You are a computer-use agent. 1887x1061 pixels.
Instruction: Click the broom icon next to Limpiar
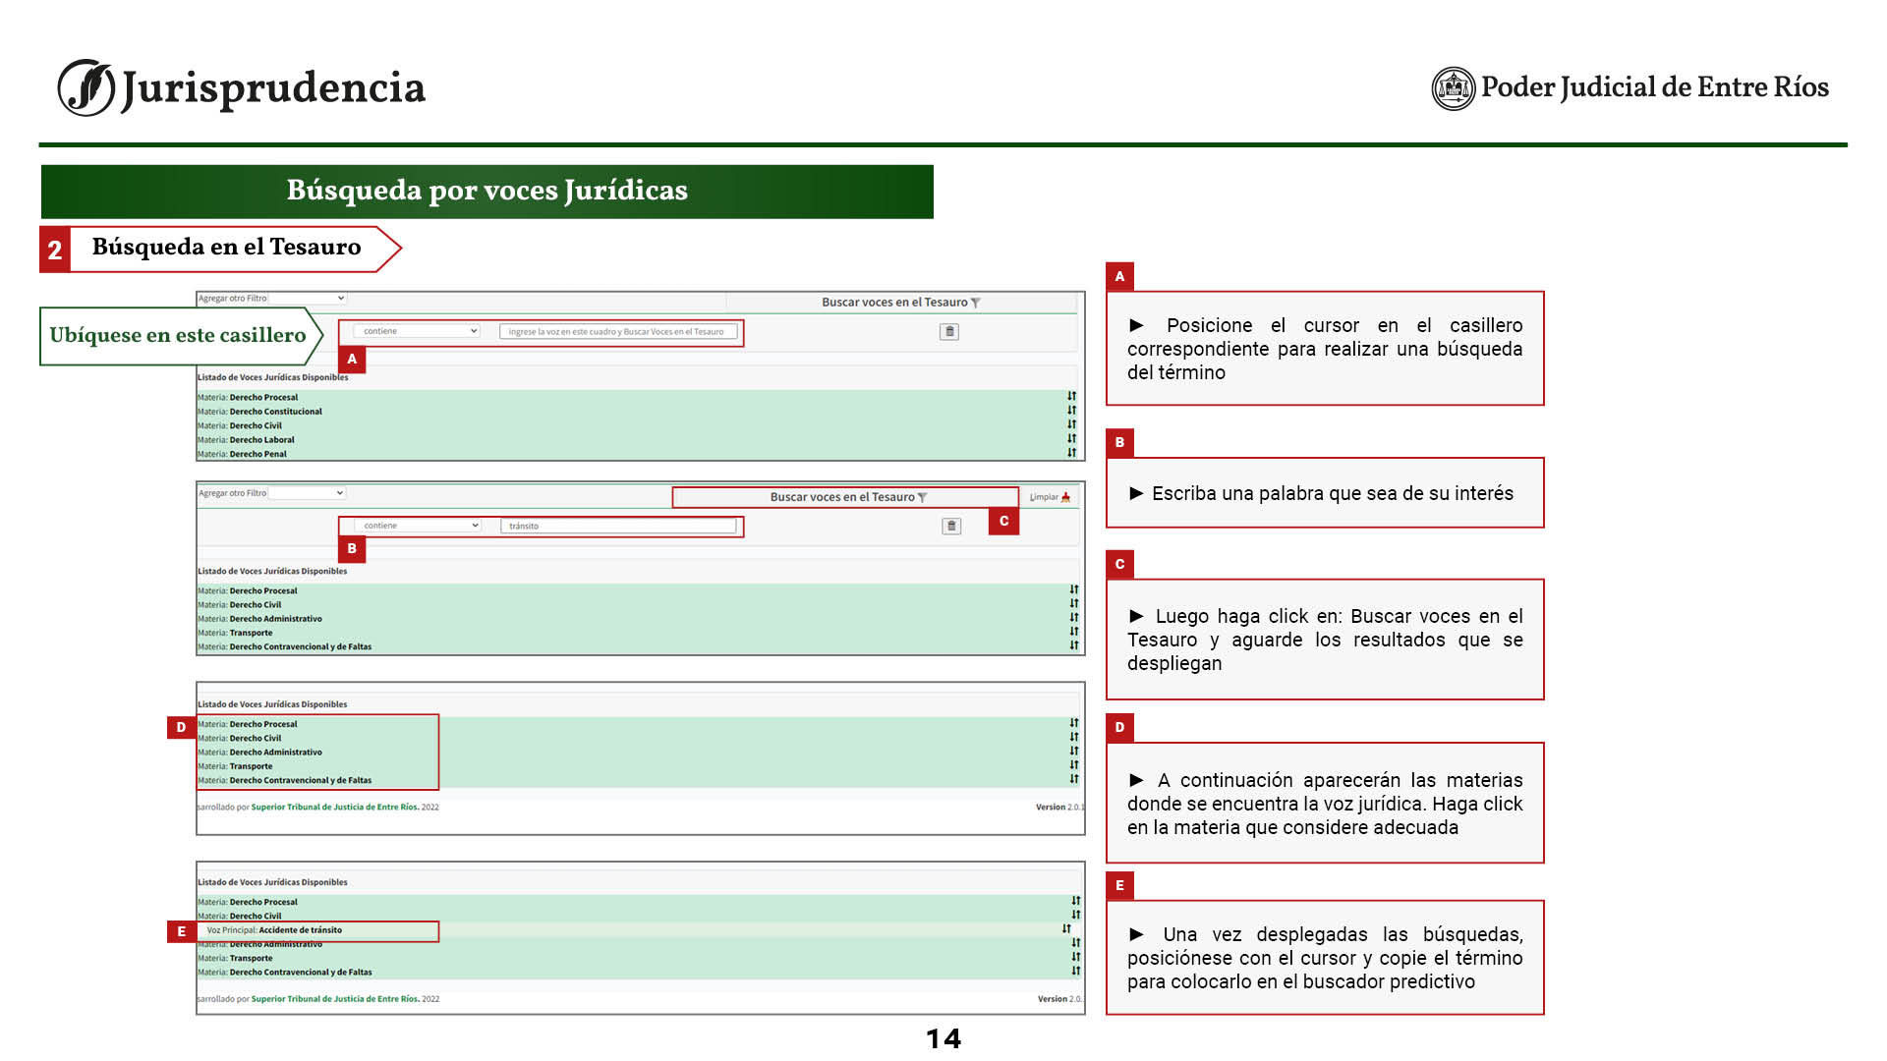[x=1066, y=497]
